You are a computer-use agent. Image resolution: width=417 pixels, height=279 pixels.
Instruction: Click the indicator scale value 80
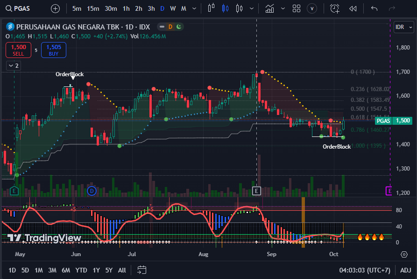coord(399,210)
